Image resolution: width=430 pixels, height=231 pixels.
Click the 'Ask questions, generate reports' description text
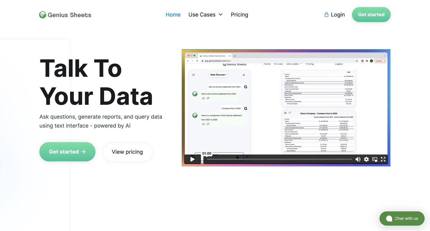(x=101, y=121)
